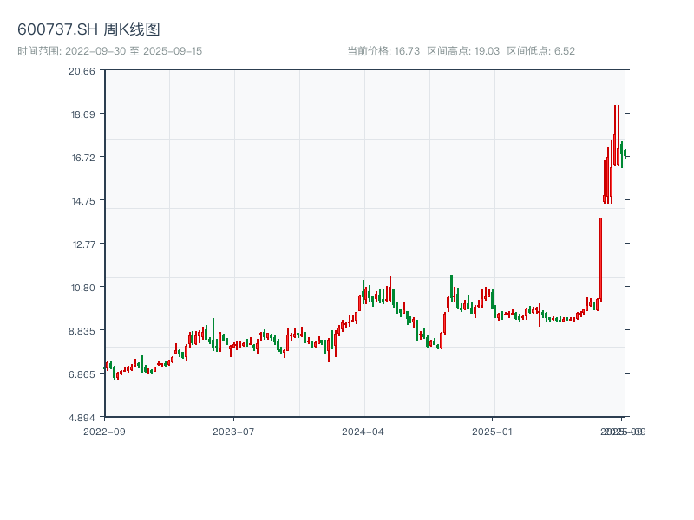
Task: Click y-axis label 12.77
Action: tap(84, 244)
